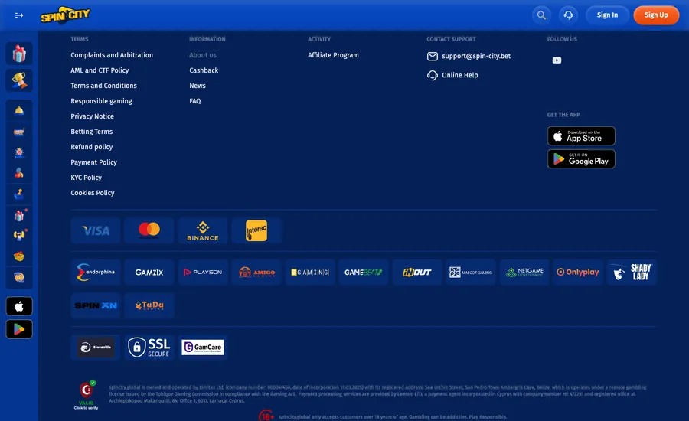Open Complaints and Arbitration link
This screenshot has height=421, width=689.
[112, 55]
